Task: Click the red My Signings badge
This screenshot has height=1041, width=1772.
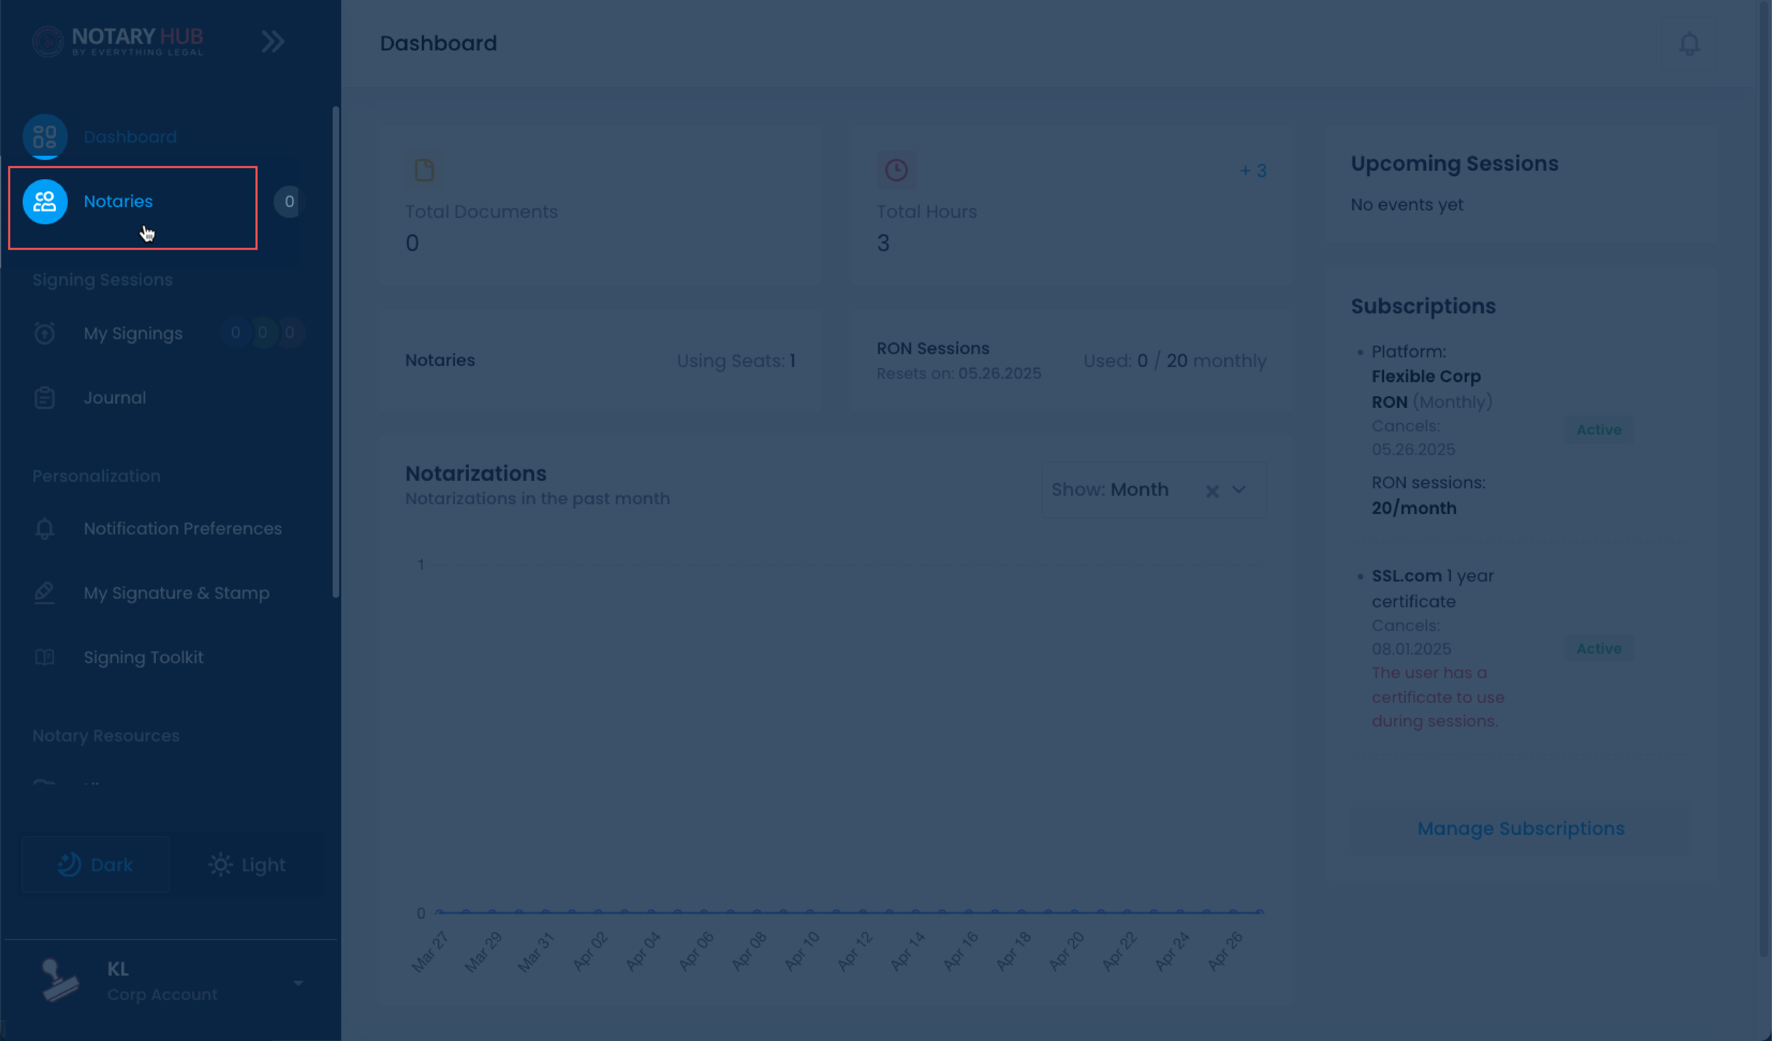Action: point(290,333)
